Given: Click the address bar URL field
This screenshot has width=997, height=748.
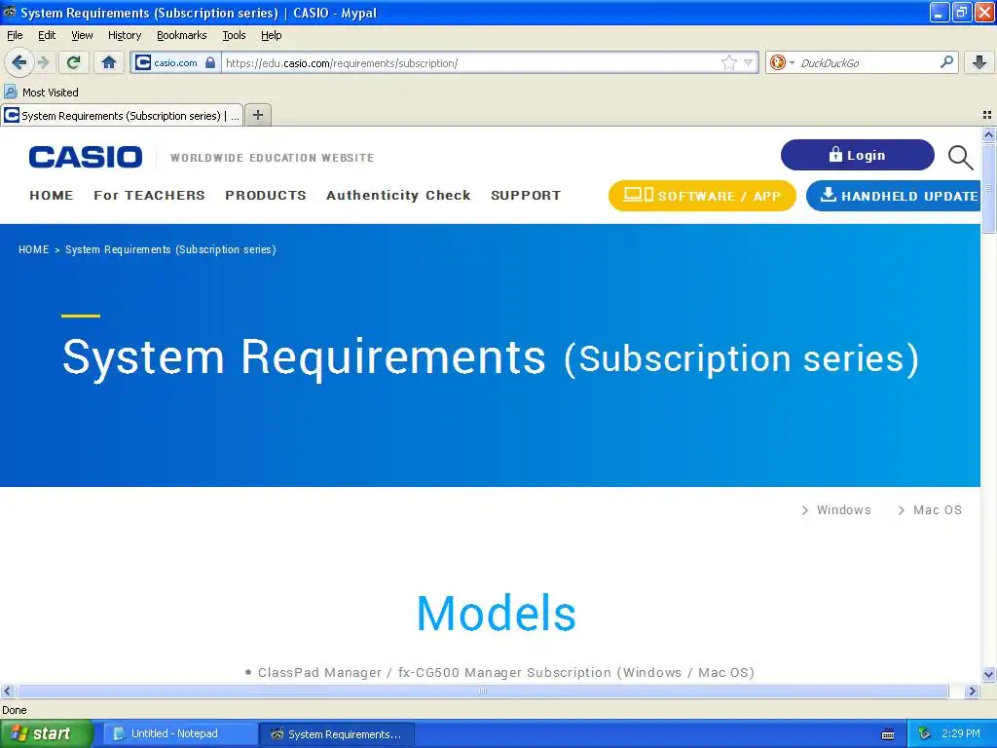Looking at the screenshot, I should 470,62.
